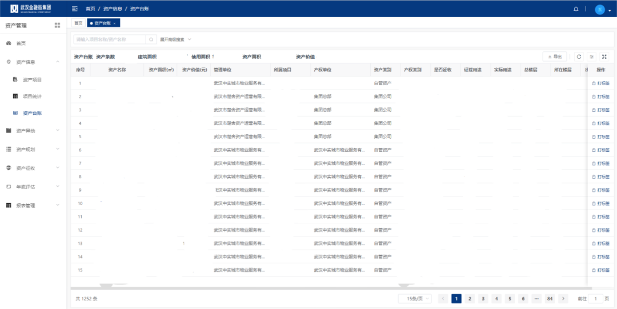Click the 武汉金融街集团 logo

(x=30, y=8)
